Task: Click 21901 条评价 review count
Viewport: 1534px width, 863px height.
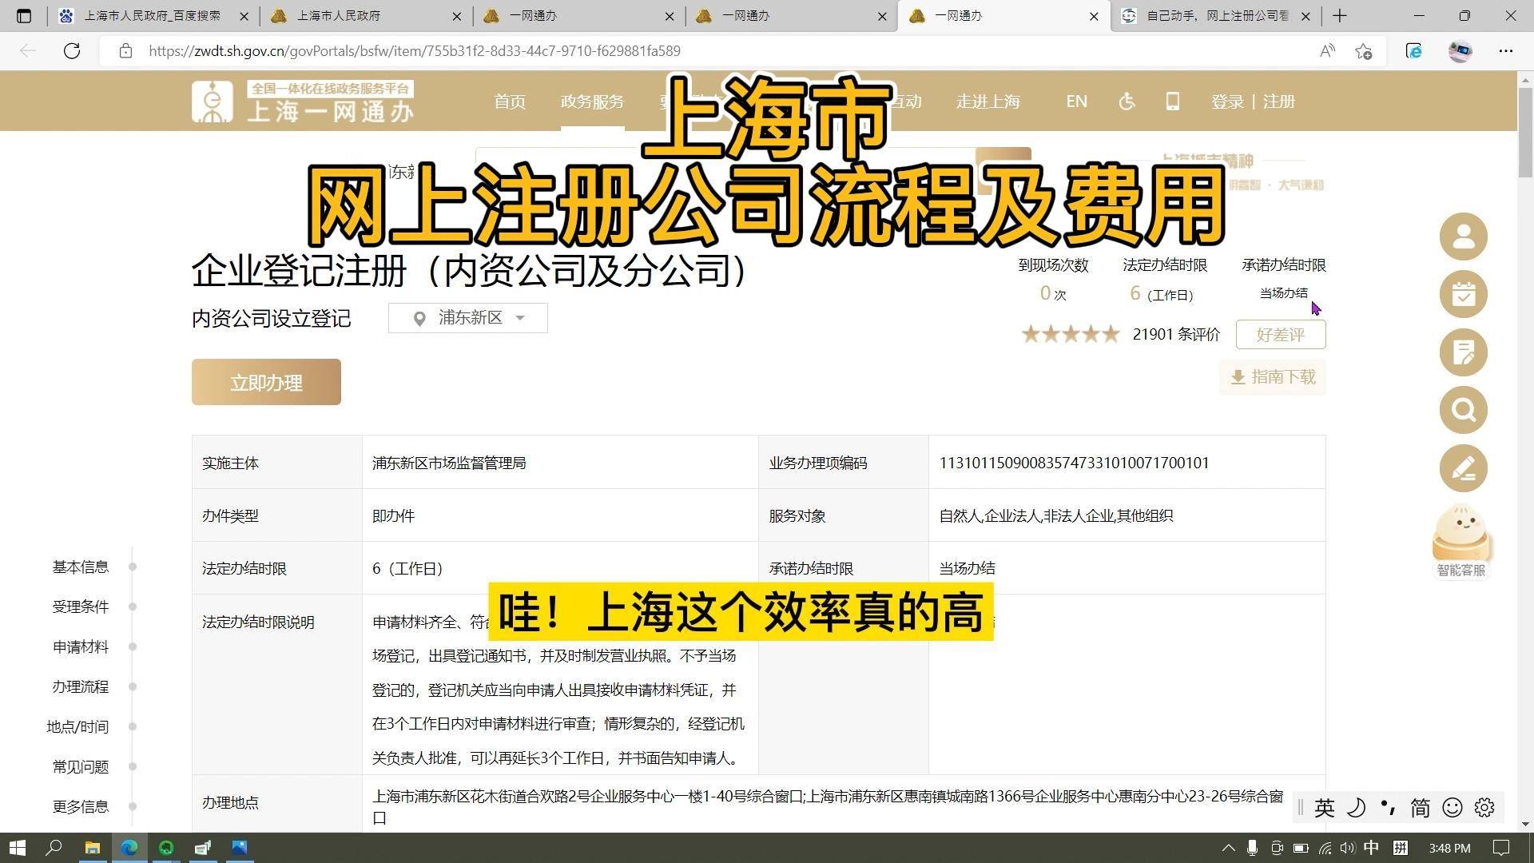Action: (1176, 335)
